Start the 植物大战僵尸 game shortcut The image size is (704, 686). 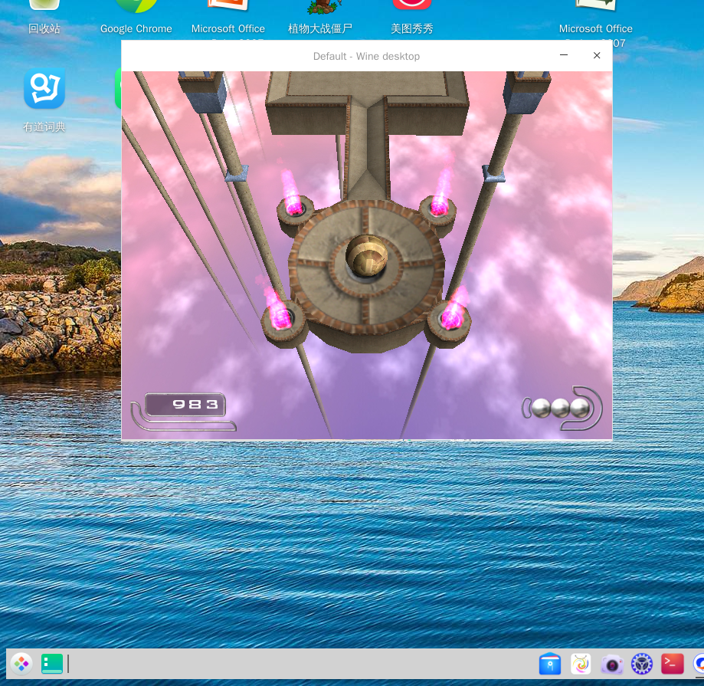pyautogui.click(x=320, y=11)
